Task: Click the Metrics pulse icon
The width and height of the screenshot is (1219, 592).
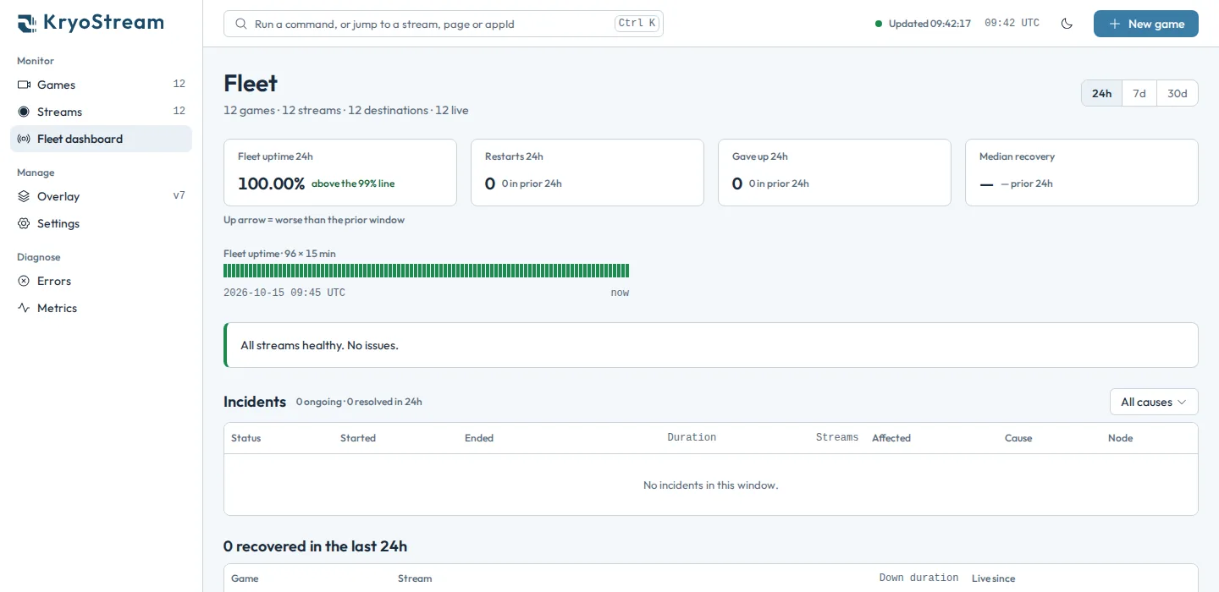Action: pos(24,308)
